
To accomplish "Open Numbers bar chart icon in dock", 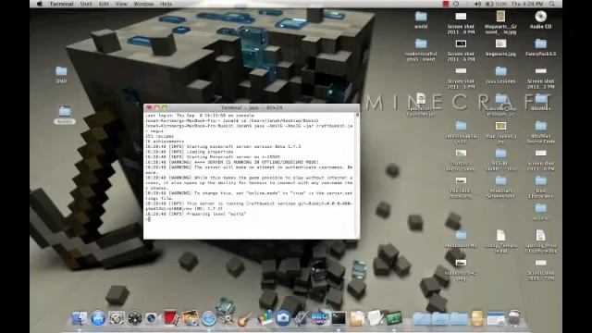I will point(265,318).
